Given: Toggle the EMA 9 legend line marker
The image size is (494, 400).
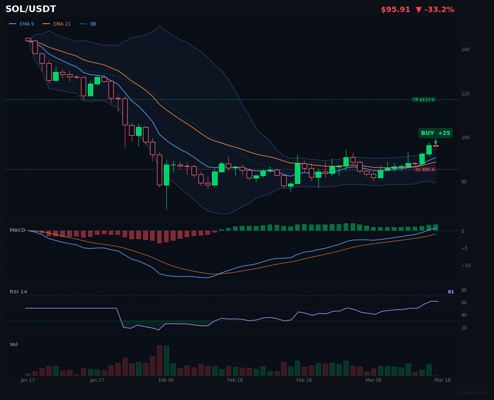Looking at the screenshot, I should [x=12, y=24].
